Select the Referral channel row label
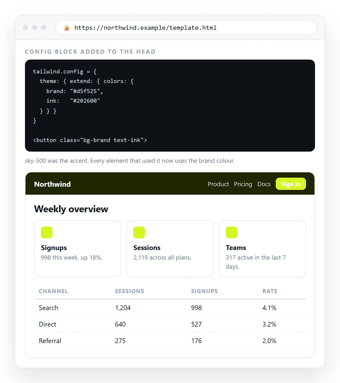The width and height of the screenshot is (340, 383). 50,341
